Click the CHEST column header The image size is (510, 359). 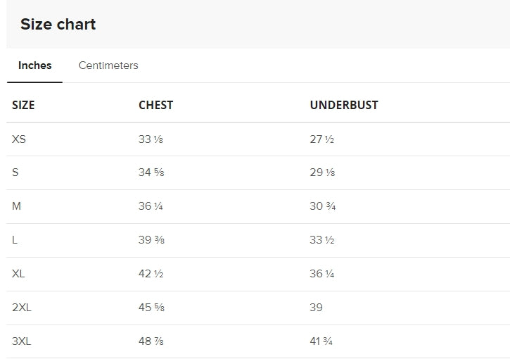pyautogui.click(x=155, y=105)
